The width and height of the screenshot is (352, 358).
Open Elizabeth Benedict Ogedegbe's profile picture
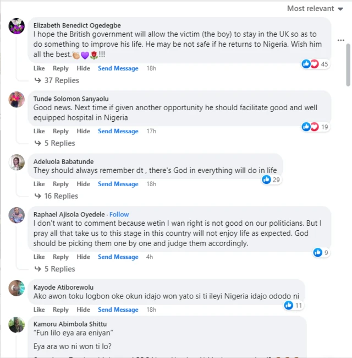tap(16, 26)
